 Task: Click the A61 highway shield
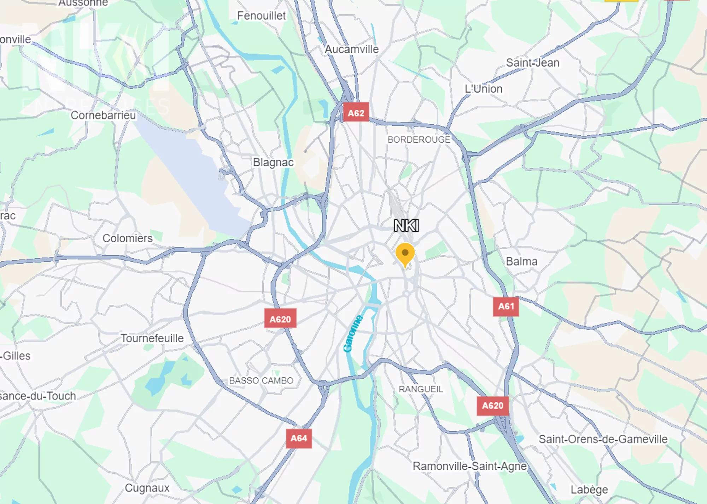click(x=506, y=306)
